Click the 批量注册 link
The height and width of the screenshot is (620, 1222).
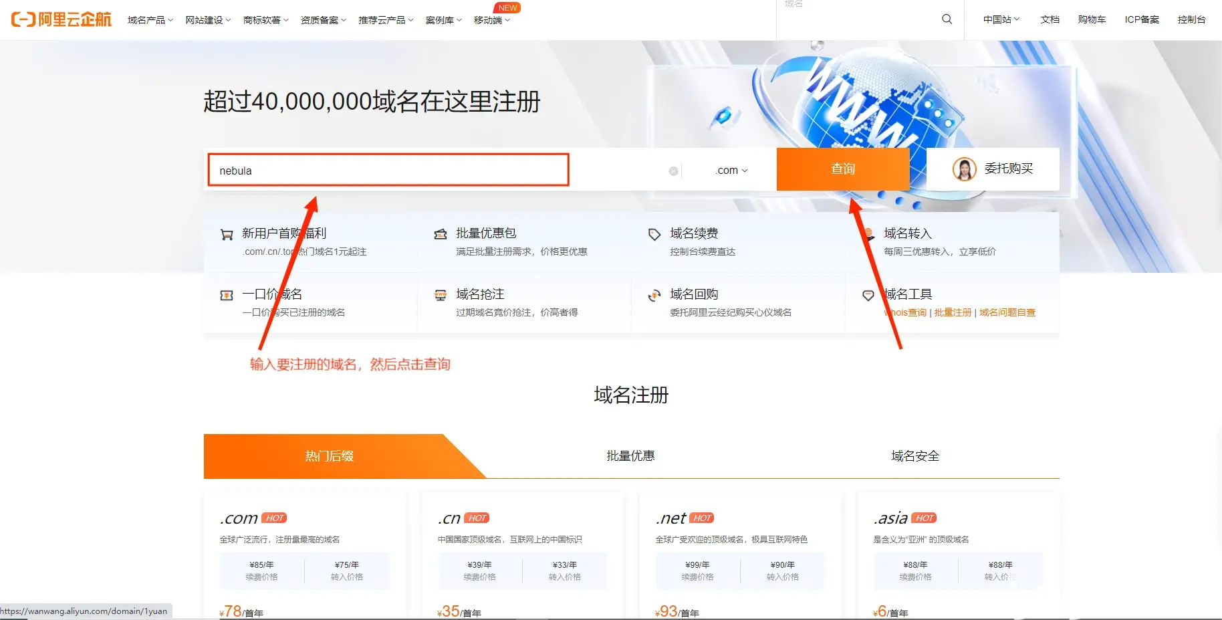(953, 312)
